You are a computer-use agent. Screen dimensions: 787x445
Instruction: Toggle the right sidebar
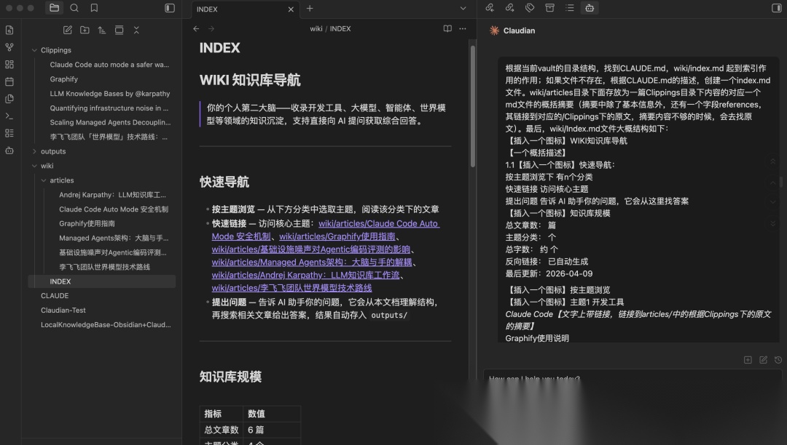click(x=777, y=8)
